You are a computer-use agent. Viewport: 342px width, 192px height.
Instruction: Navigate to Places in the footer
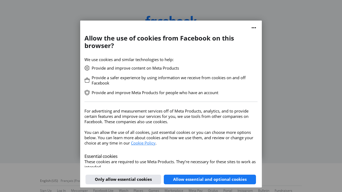tap(138, 190)
